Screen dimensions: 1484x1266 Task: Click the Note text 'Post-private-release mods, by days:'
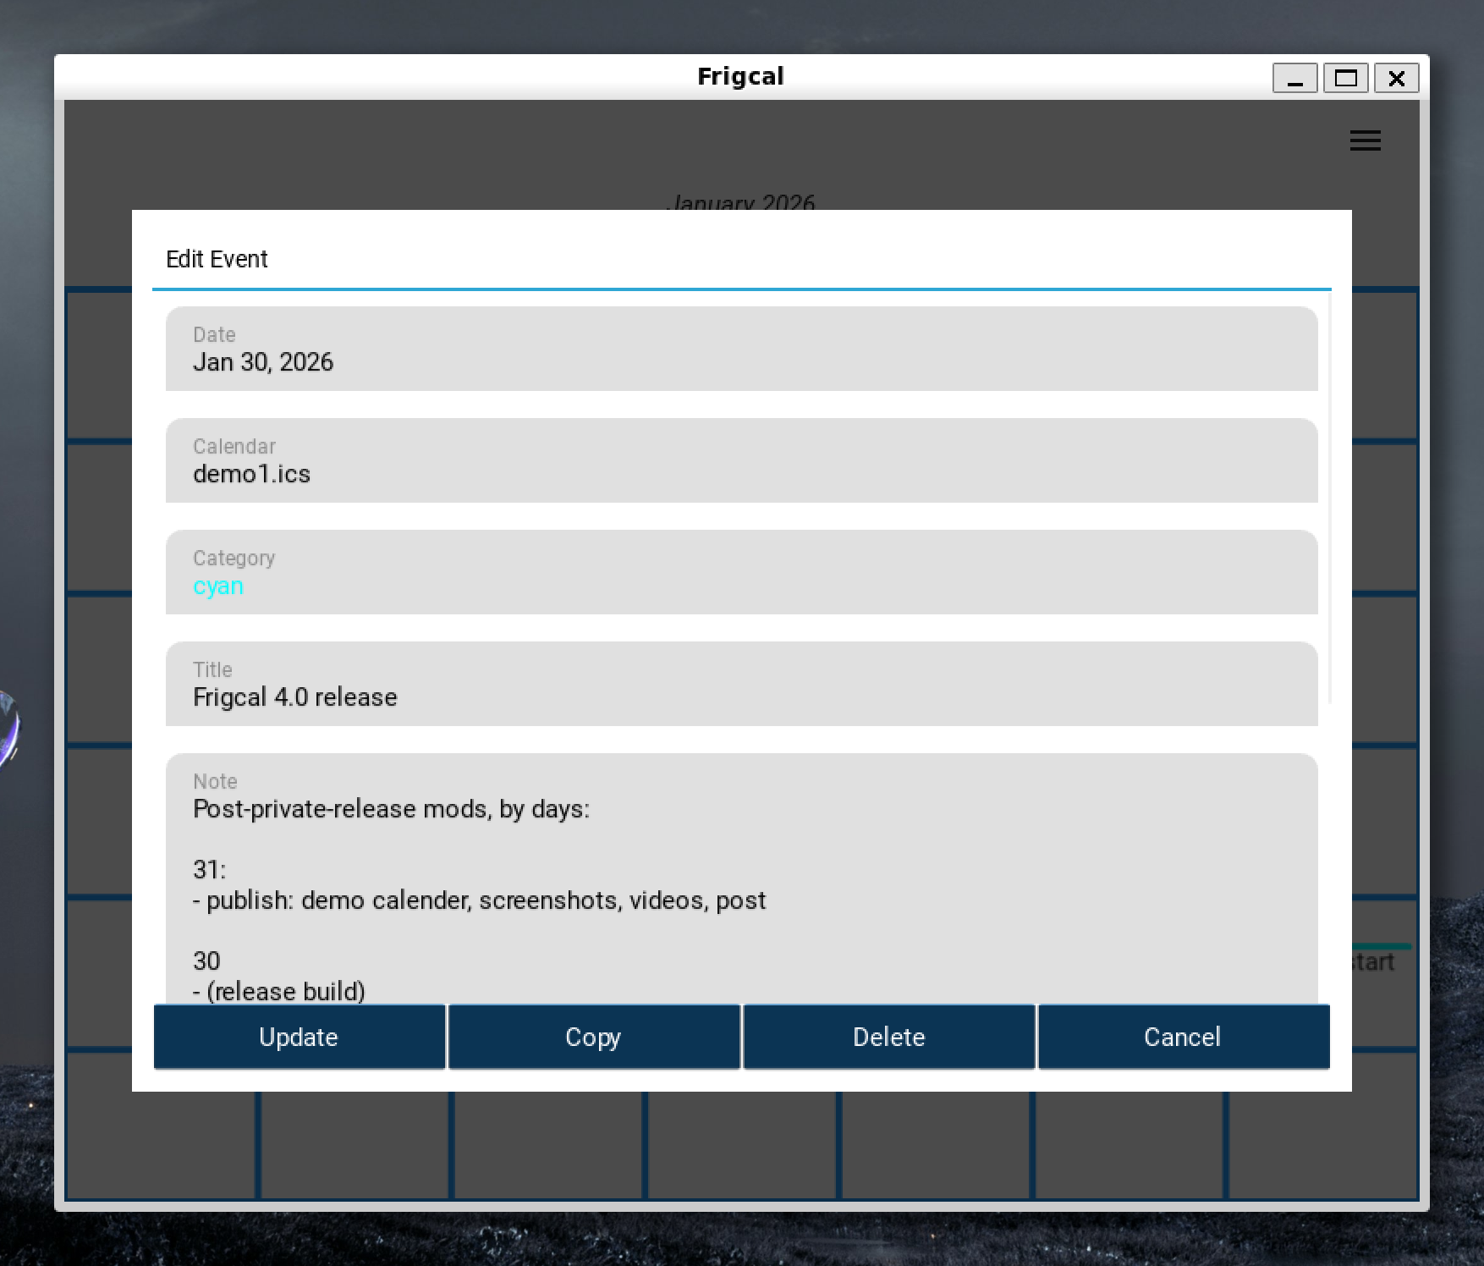pos(391,810)
